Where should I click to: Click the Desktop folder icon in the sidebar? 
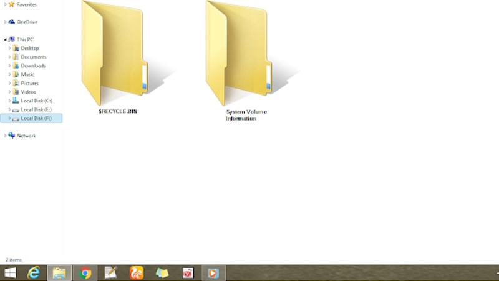pyautogui.click(x=16, y=49)
